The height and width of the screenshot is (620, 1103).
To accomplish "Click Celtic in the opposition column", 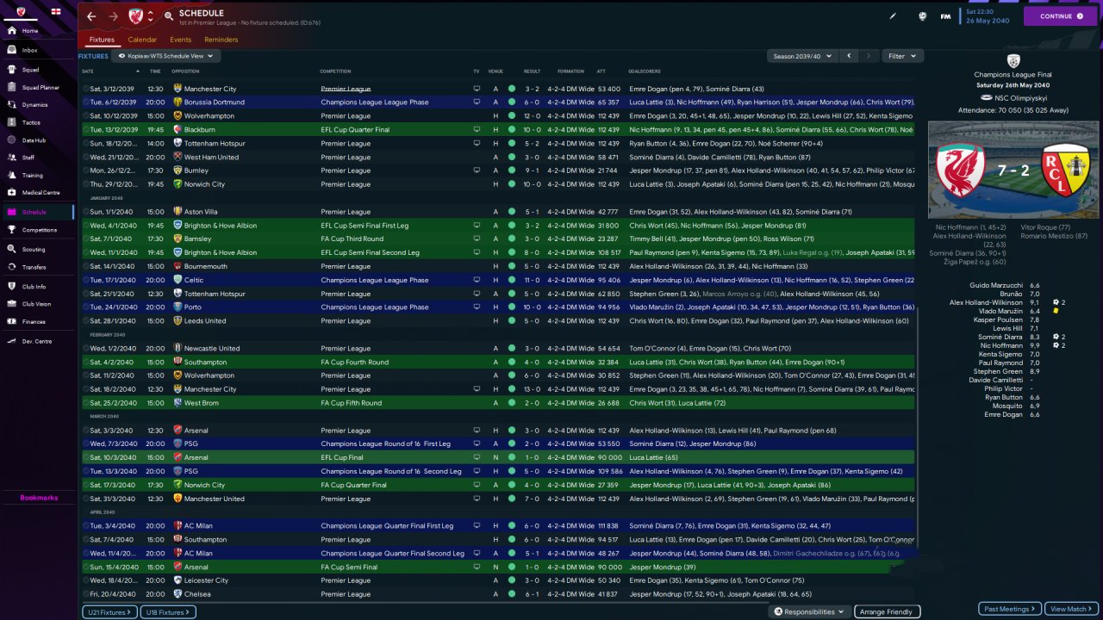I will (194, 280).
